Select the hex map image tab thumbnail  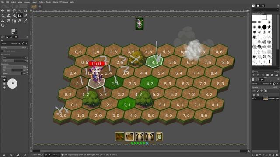coord(34,7)
